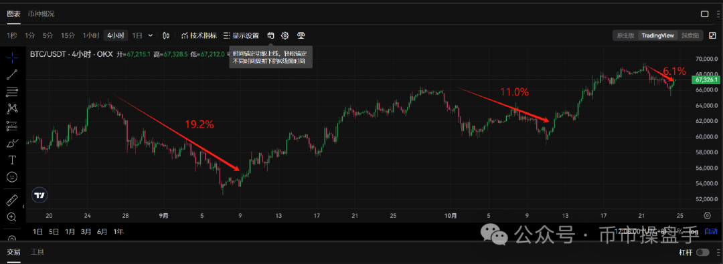Viewport: 723px width, 264px height.
Task: Enable 自动 auto scale
Action: (x=710, y=232)
